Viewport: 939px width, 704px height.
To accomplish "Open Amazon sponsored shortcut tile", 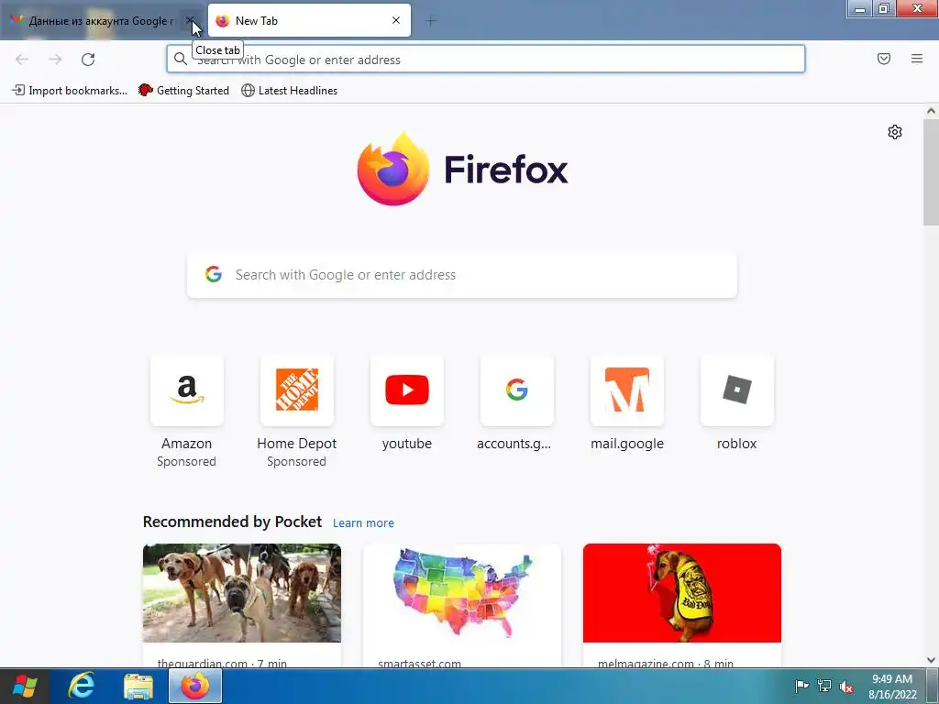I will 187,390.
